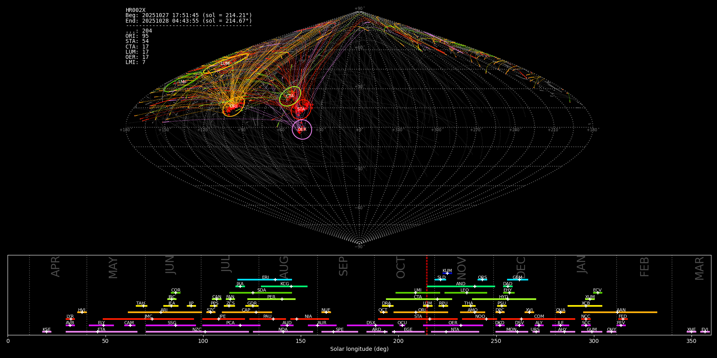Select the XHE shower marker in timeline
This screenshot has height=358, width=717.
[x=692, y=332]
